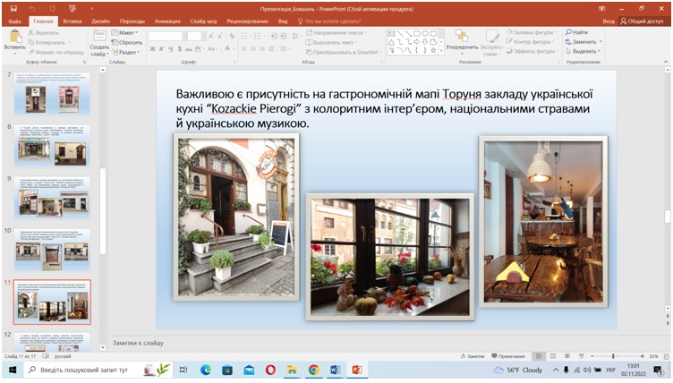Increase the list indent level
This screenshot has width=673, height=383.
[284, 36]
